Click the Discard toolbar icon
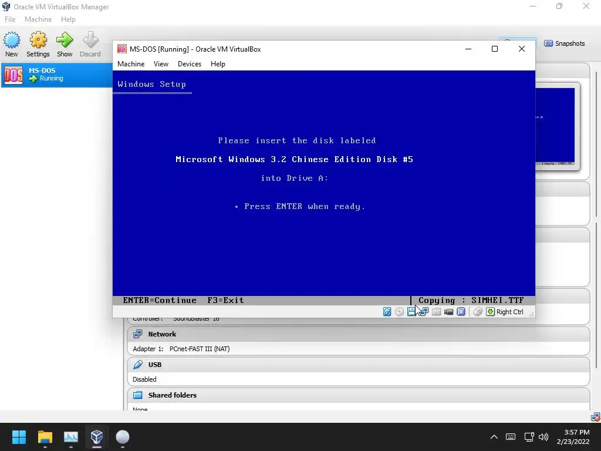The height and width of the screenshot is (451, 601). pyautogui.click(x=90, y=40)
